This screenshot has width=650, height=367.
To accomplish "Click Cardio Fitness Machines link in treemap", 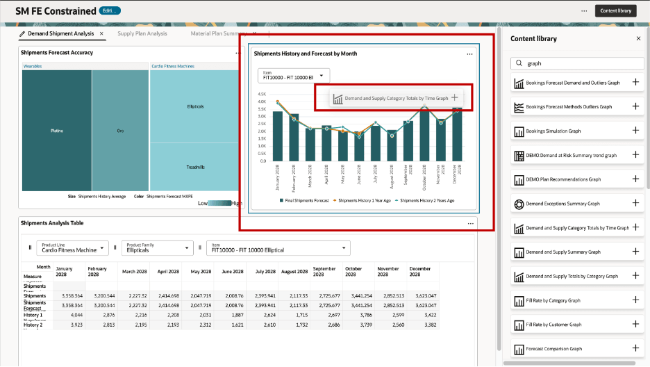I will click(x=173, y=66).
